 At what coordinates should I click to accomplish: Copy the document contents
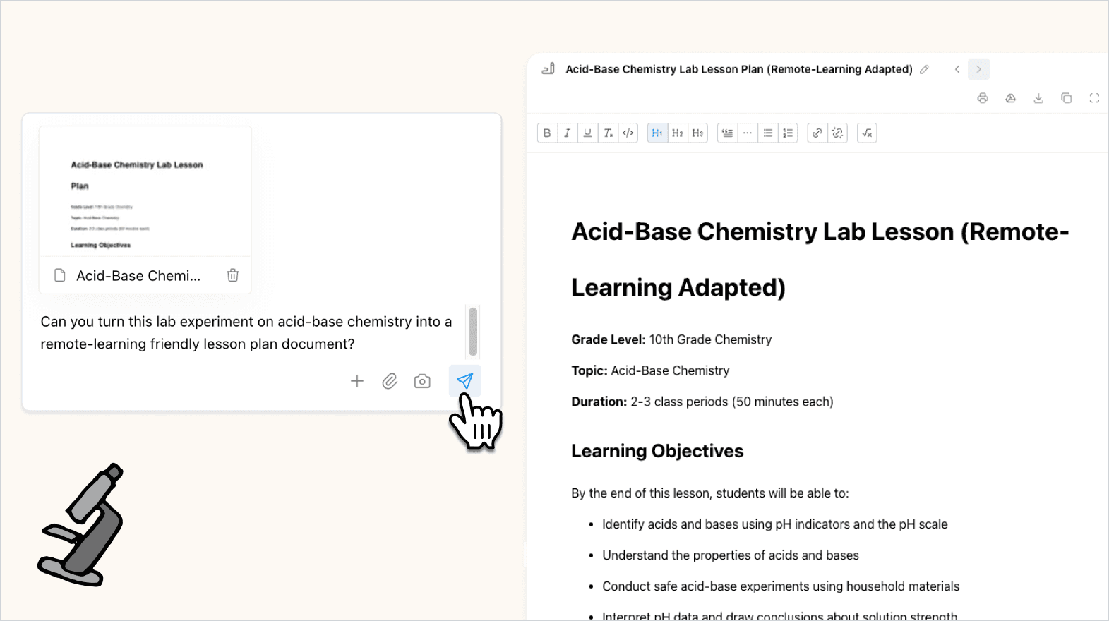(x=1067, y=98)
